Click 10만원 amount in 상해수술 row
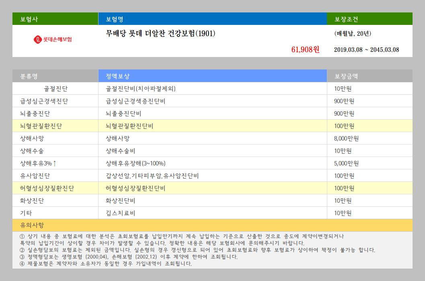Viewport: 425px width, 281px height. pos(370,151)
